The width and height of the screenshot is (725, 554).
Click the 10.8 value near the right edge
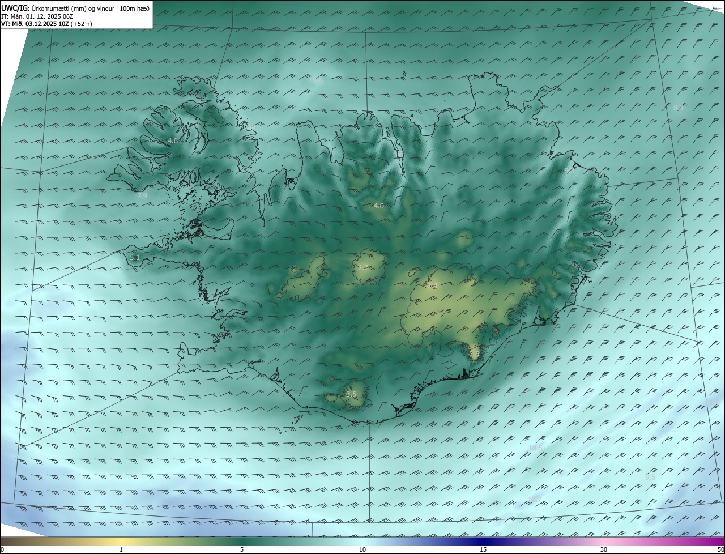[713, 403]
